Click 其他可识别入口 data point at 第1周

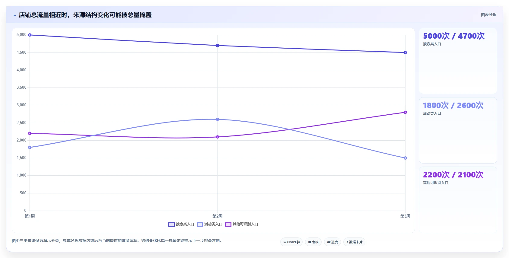click(x=30, y=133)
